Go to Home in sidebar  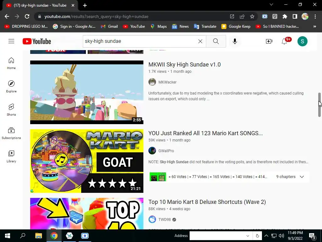(11, 63)
